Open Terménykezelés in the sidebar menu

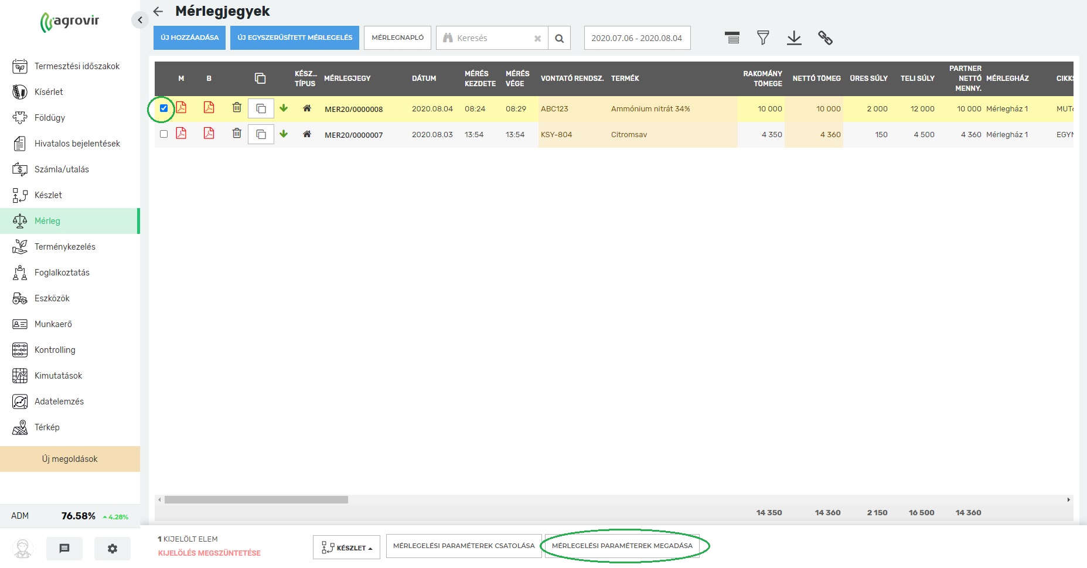click(x=64, y=247)
